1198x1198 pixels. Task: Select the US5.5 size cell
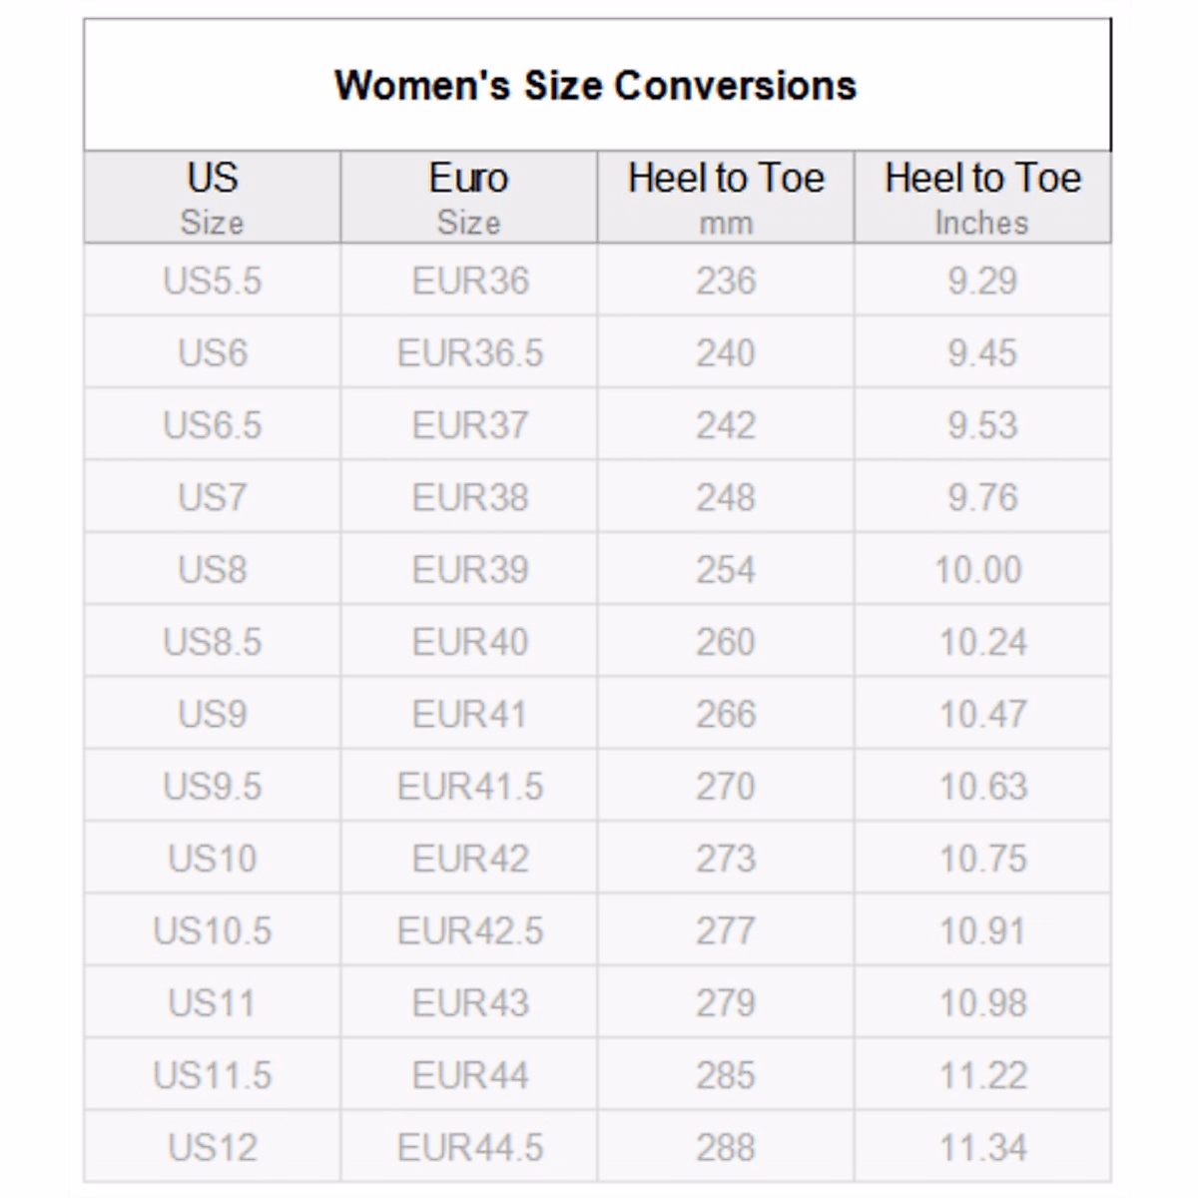coord(212,281)
